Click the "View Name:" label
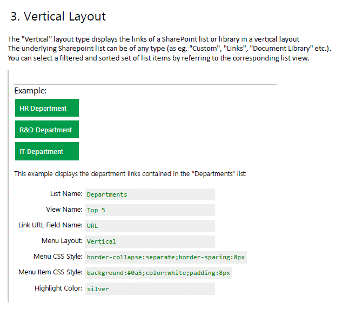This screenshot has width=349, height=323. coord(64,209)
